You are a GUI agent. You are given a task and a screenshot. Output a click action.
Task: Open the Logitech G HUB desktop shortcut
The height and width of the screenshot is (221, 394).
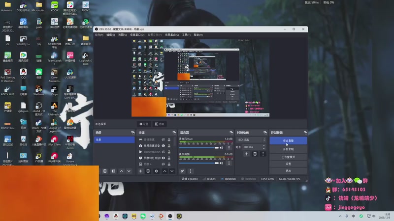pyautogui.click(x=85, y=58)
